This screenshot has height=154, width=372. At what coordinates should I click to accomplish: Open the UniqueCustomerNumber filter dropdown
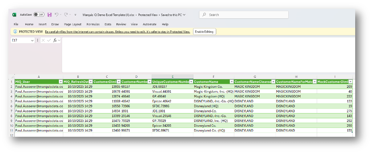(x=191, y=82)
